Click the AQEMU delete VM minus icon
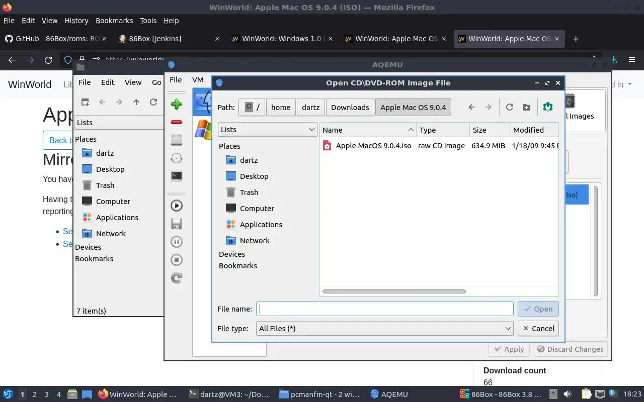The image size is (644, 402). pos(176,122)
